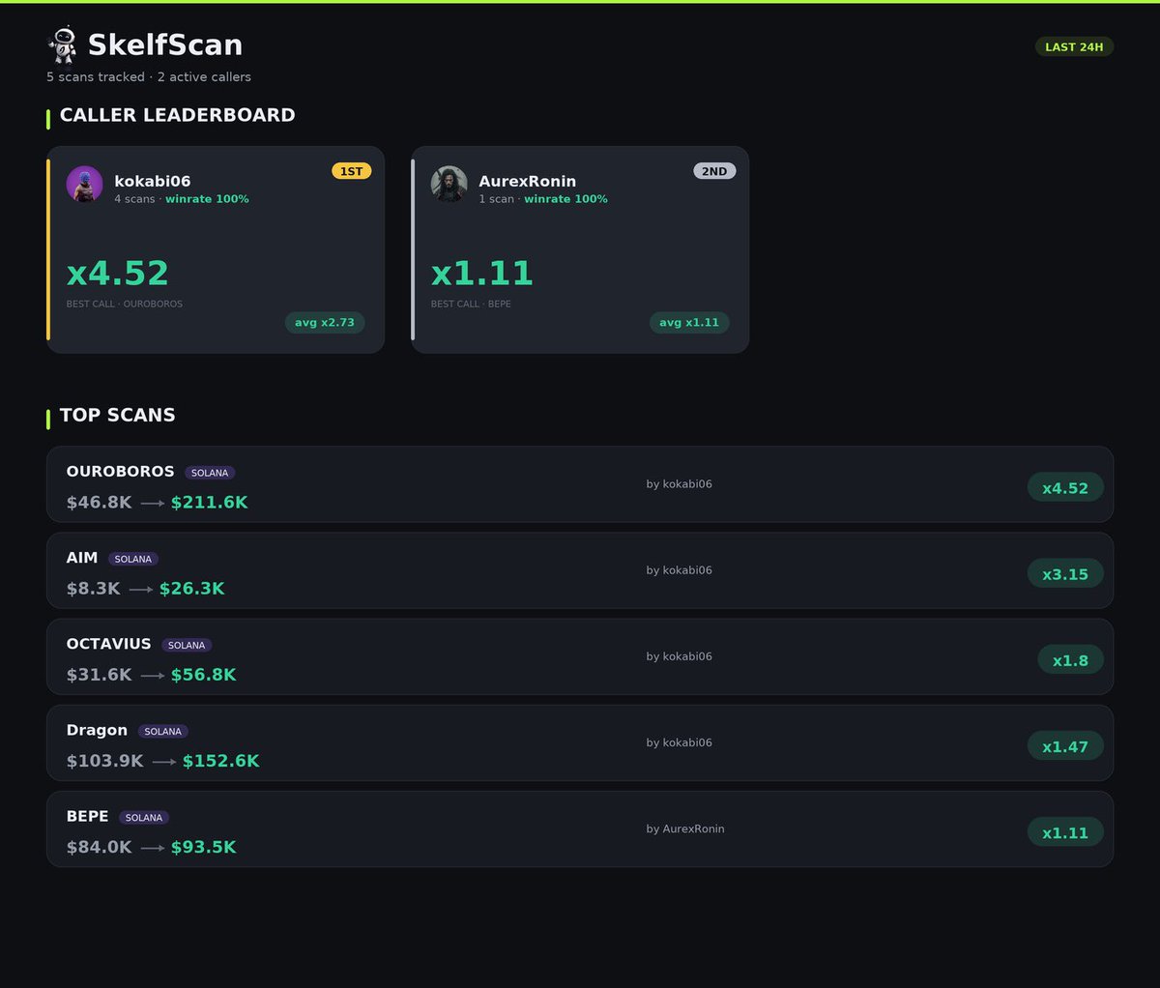This screenshot has height=988, width=1160.
Task: Click SOLANA tag next to Dragon
Action: point(163,731)
